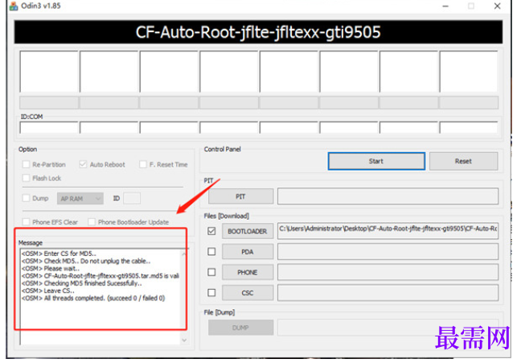Toggle Phone Bootloader Update checkbox
Image resolution: width=525 pixels, height=363 pixels.
[x=92, y=222]
